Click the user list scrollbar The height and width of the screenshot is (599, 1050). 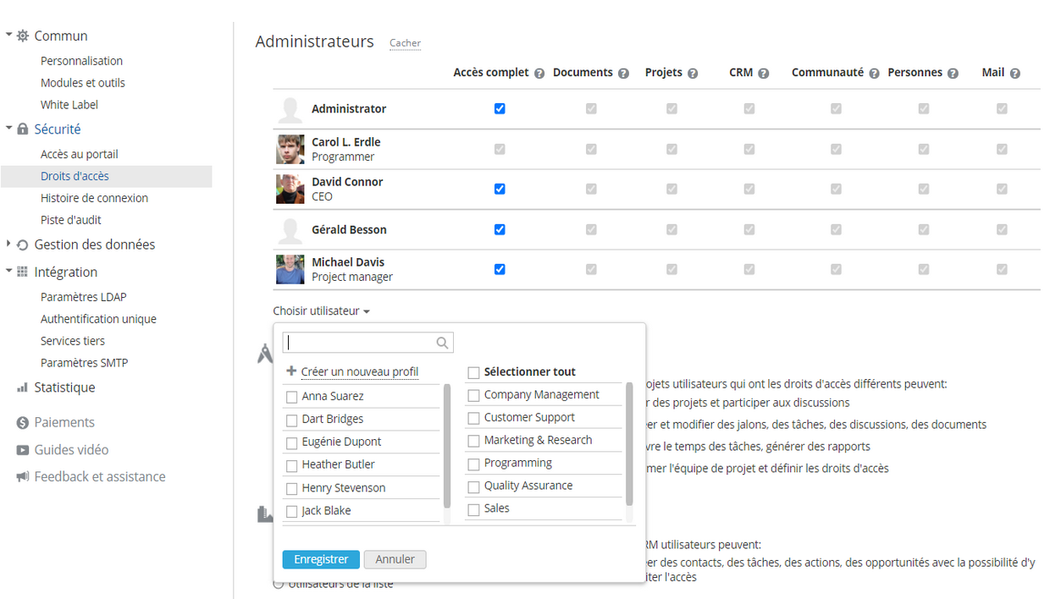tap(447, 446)
